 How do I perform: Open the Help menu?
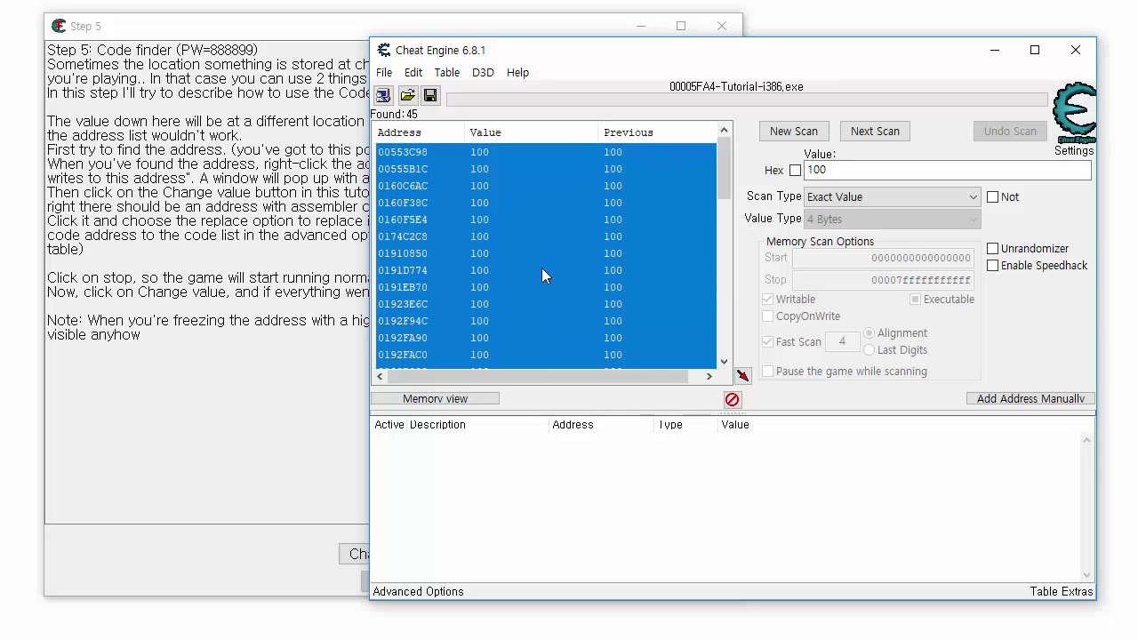[x=517, y=73]
